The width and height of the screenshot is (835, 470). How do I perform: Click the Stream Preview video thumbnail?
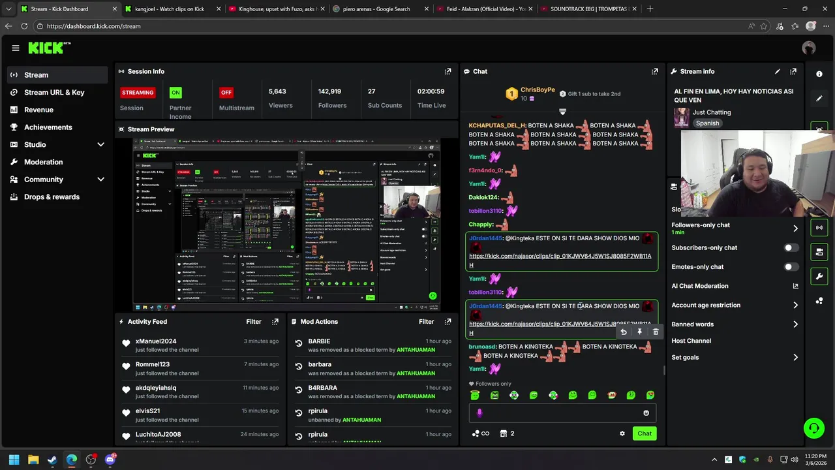tap(286, 225)
